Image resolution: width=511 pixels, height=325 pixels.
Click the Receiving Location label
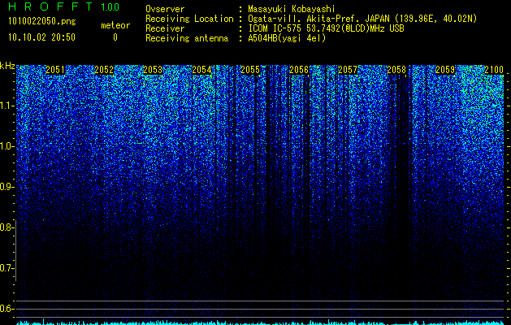click(189, 19)
